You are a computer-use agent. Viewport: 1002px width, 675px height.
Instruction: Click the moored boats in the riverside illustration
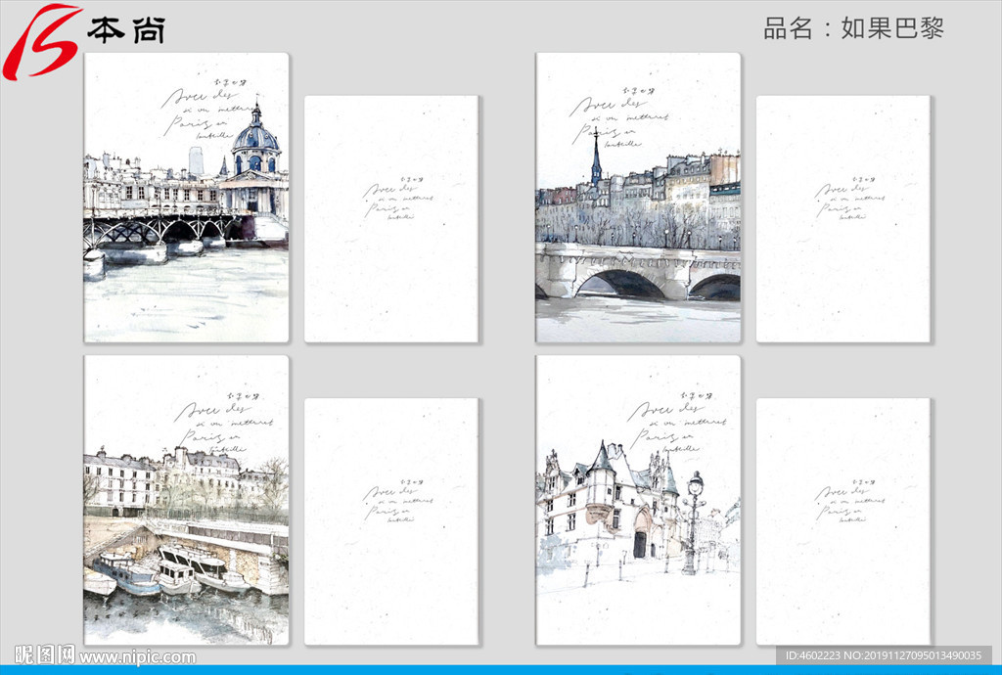click(x=166, y=572)
